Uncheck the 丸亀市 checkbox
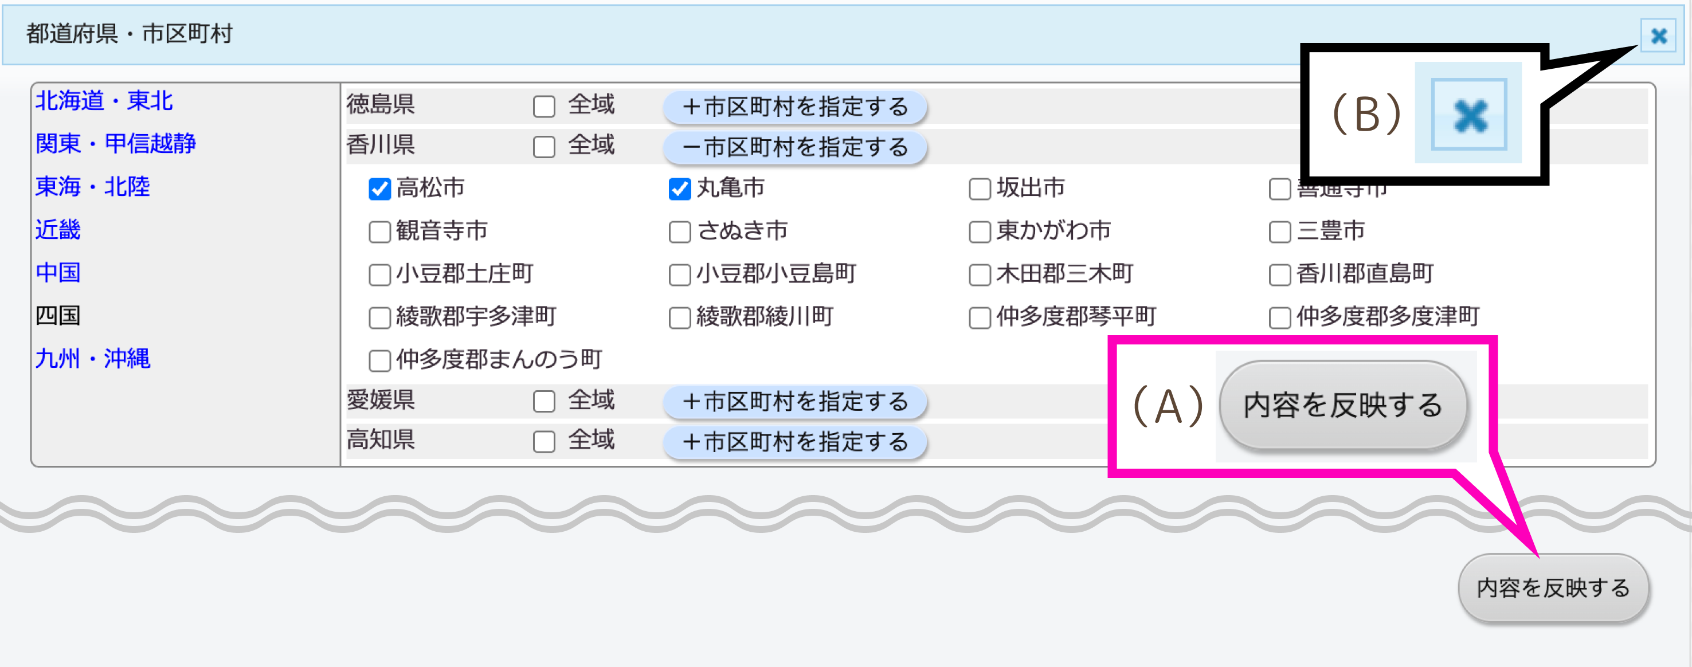This screenshot has width=1692, height=667. pyautogui.click(x=679, y=189)
